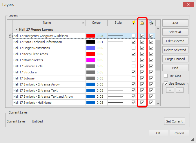Click the Set Current button

[175, 121]
